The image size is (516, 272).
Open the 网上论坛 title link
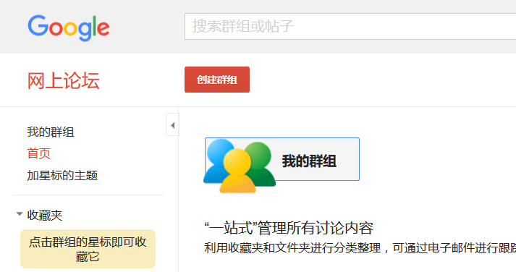point(63,80)
